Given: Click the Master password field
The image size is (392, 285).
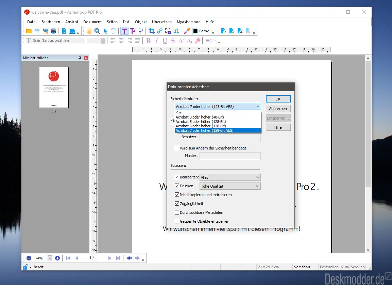Looking at the screenshot, I should [x=230, y=156].
